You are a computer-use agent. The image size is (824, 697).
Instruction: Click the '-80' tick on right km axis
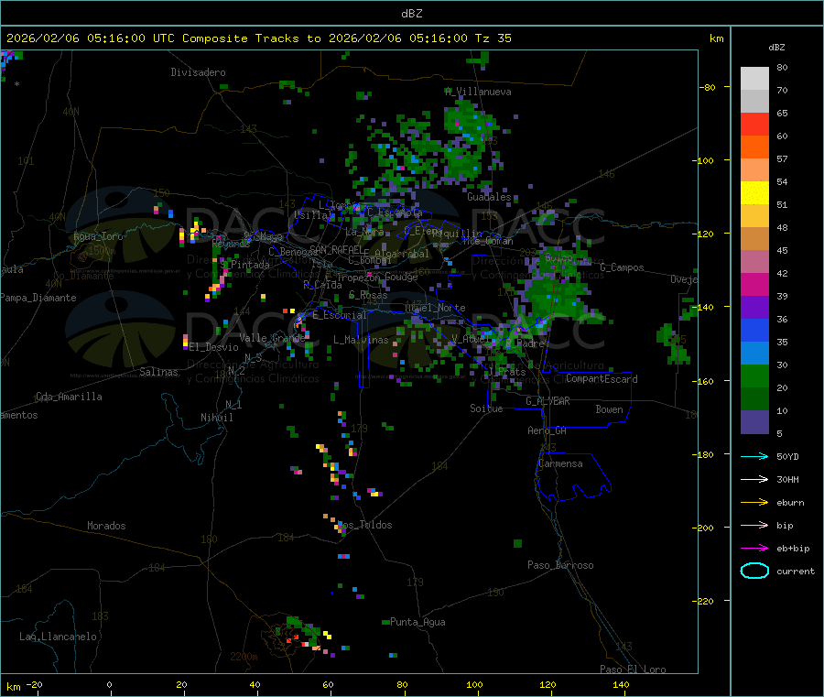coord(708,87)
